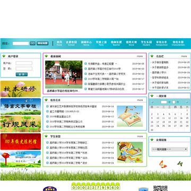The width and height of the screenshot is (191, 191).
Task: Click the green arrow icon beside 最新新闻
Action: pos(47,56)
